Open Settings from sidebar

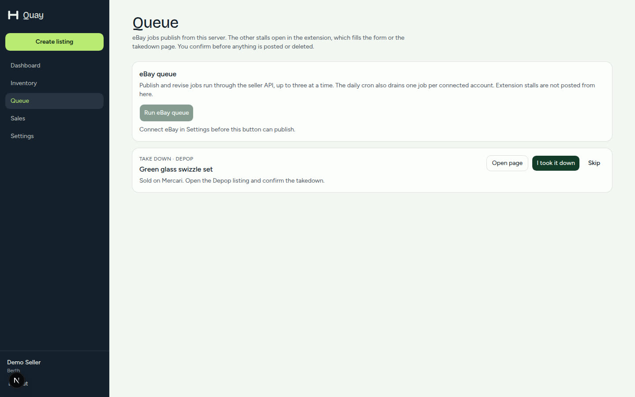point(54,136)
